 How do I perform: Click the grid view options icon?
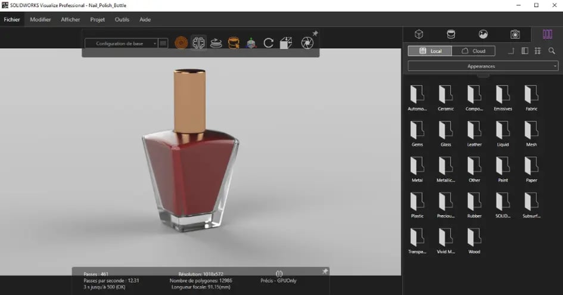[537, 51]
